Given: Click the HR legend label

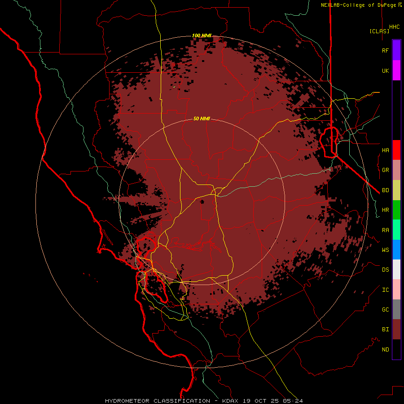Looking at the screenshot, I should pos(385,210).
